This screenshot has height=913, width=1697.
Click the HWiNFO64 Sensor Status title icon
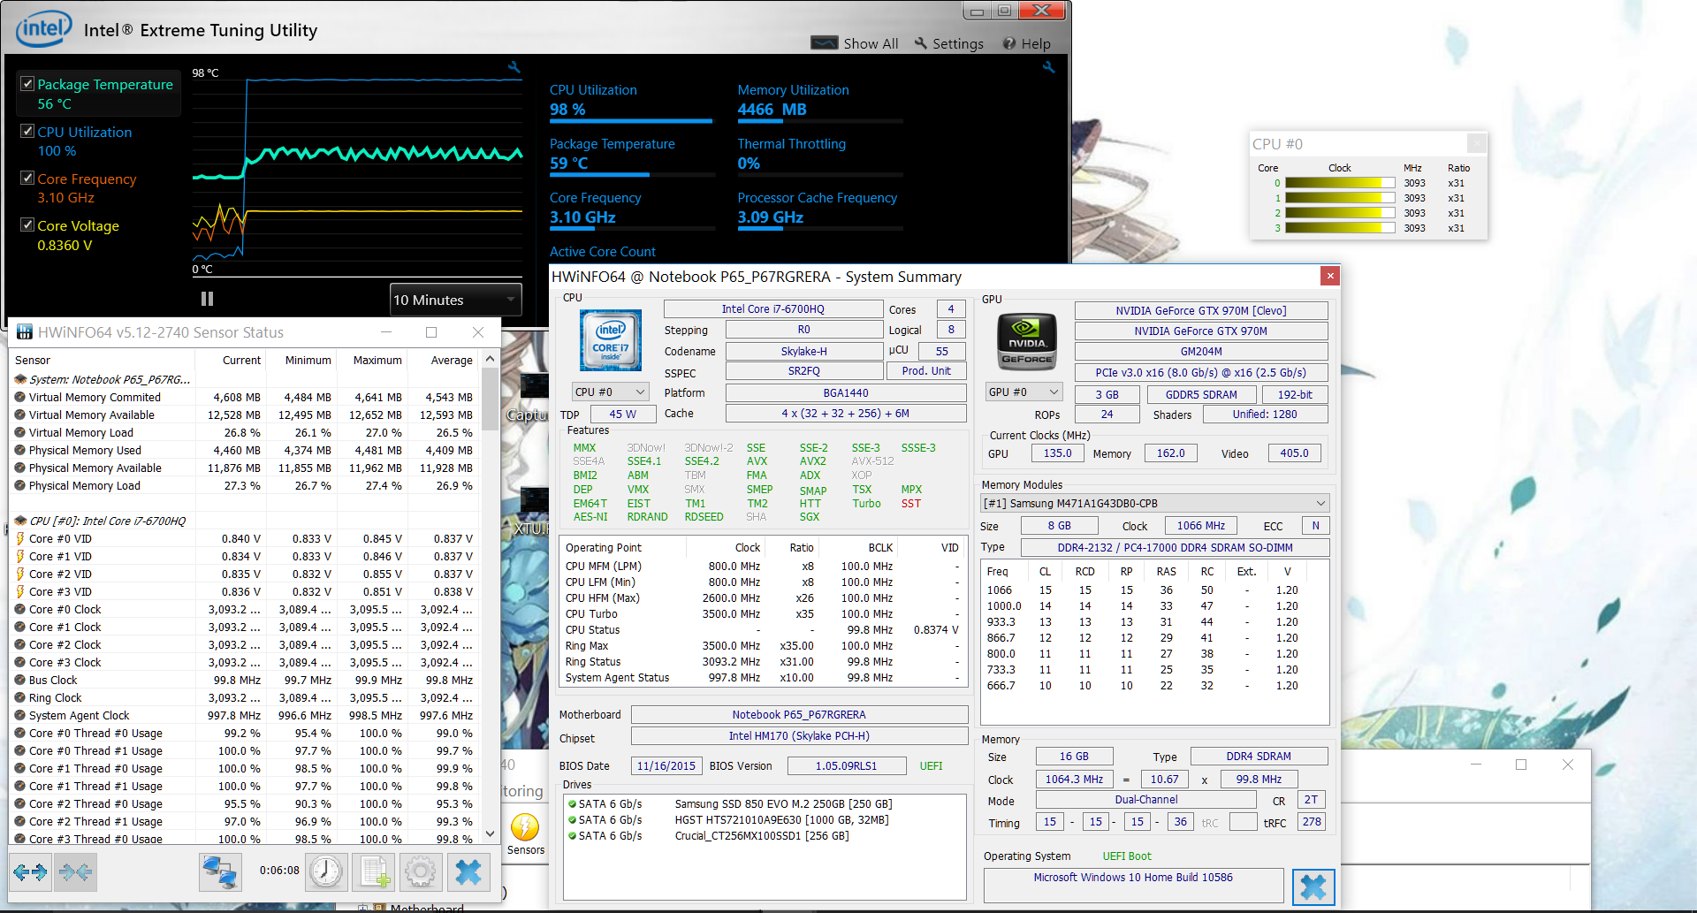pos(24,332)
